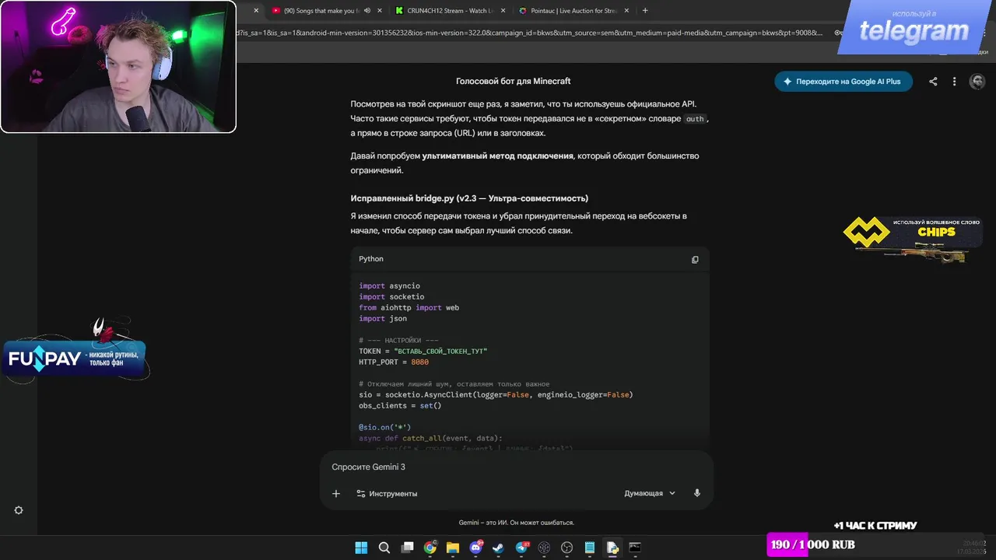Click the Исправленный bridge.py heading

(x=469, y=198)
